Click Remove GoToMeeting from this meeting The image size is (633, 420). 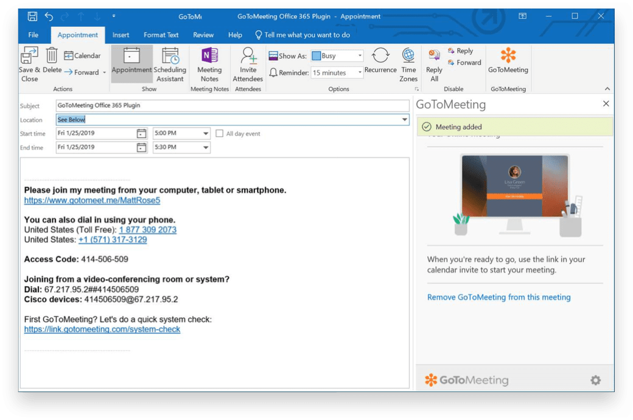(498, 297)
